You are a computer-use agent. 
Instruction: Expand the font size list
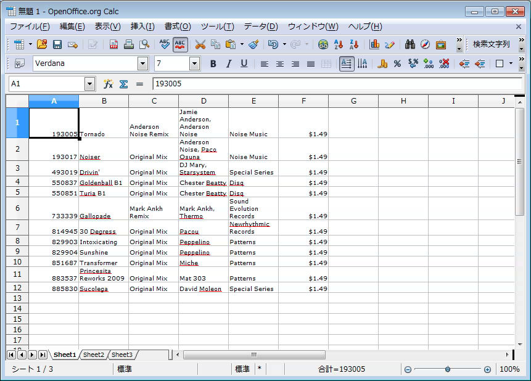pyautogui.click(x=194, y=63)
